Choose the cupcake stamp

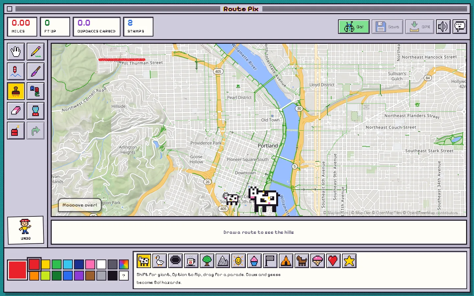point(254,261)
